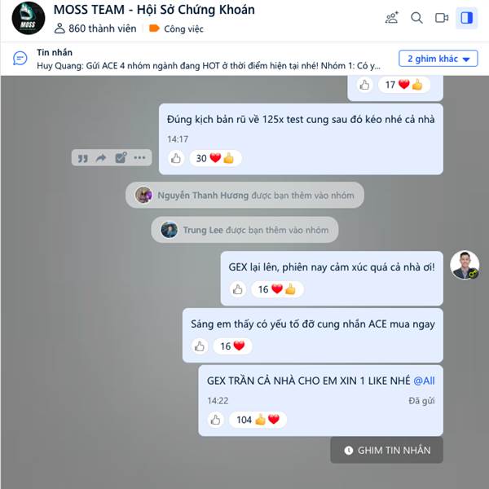Like the 'GEX TRẦN' message
489x489 pixels.
[215, 420]
